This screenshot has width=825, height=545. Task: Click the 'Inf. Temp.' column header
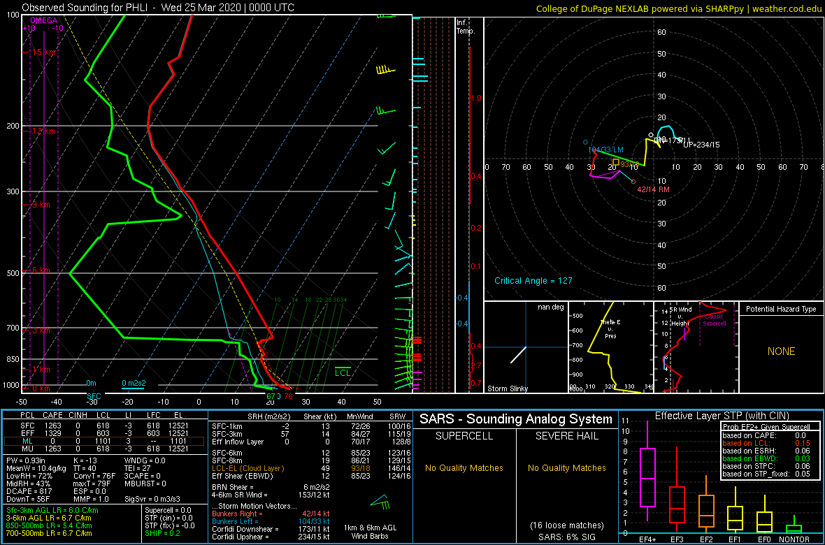[x=466, y=27]
